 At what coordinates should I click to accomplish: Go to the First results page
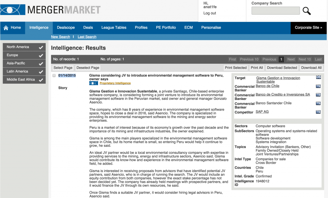(233, 60)
